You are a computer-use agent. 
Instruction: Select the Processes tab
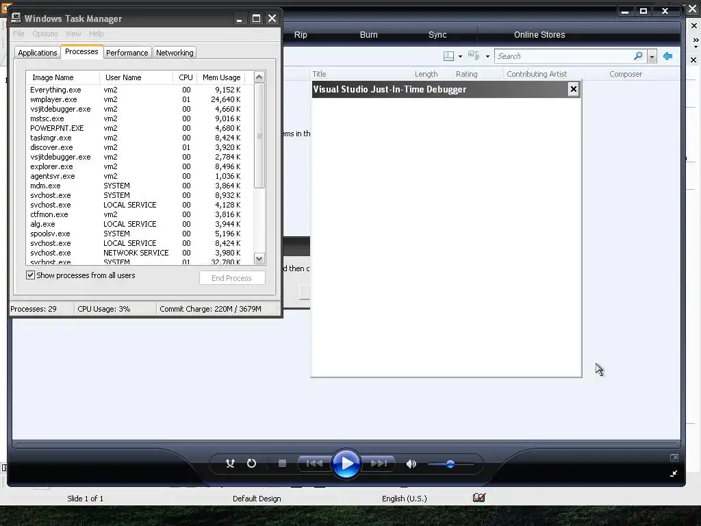[x=81, y=51]
